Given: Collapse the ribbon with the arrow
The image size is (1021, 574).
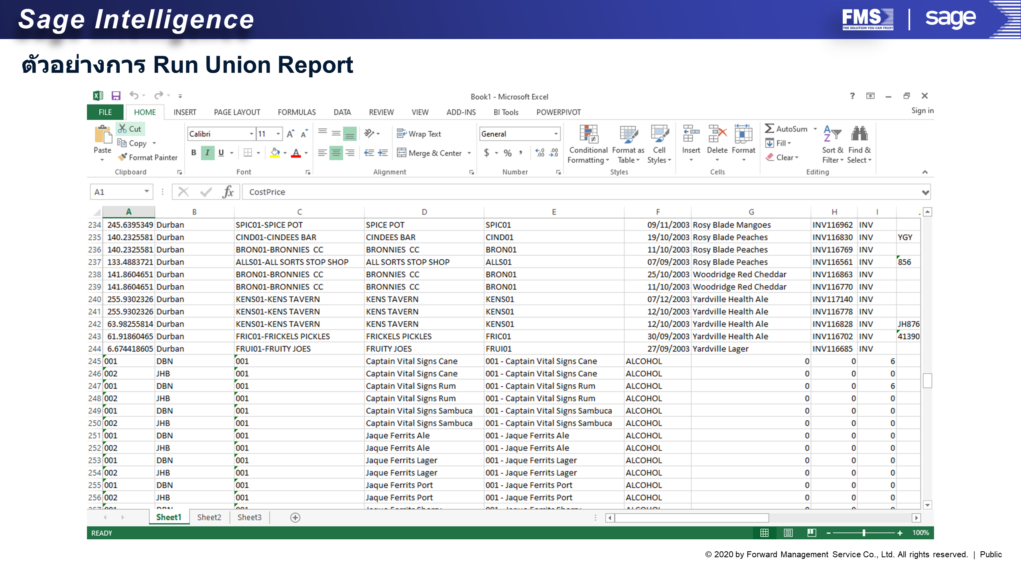Looking at the screenshot, I should coord(925,172).
